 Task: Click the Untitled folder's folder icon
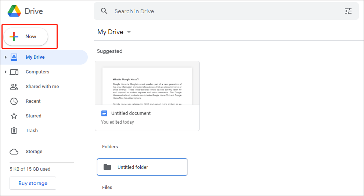(x=107, y=167)
